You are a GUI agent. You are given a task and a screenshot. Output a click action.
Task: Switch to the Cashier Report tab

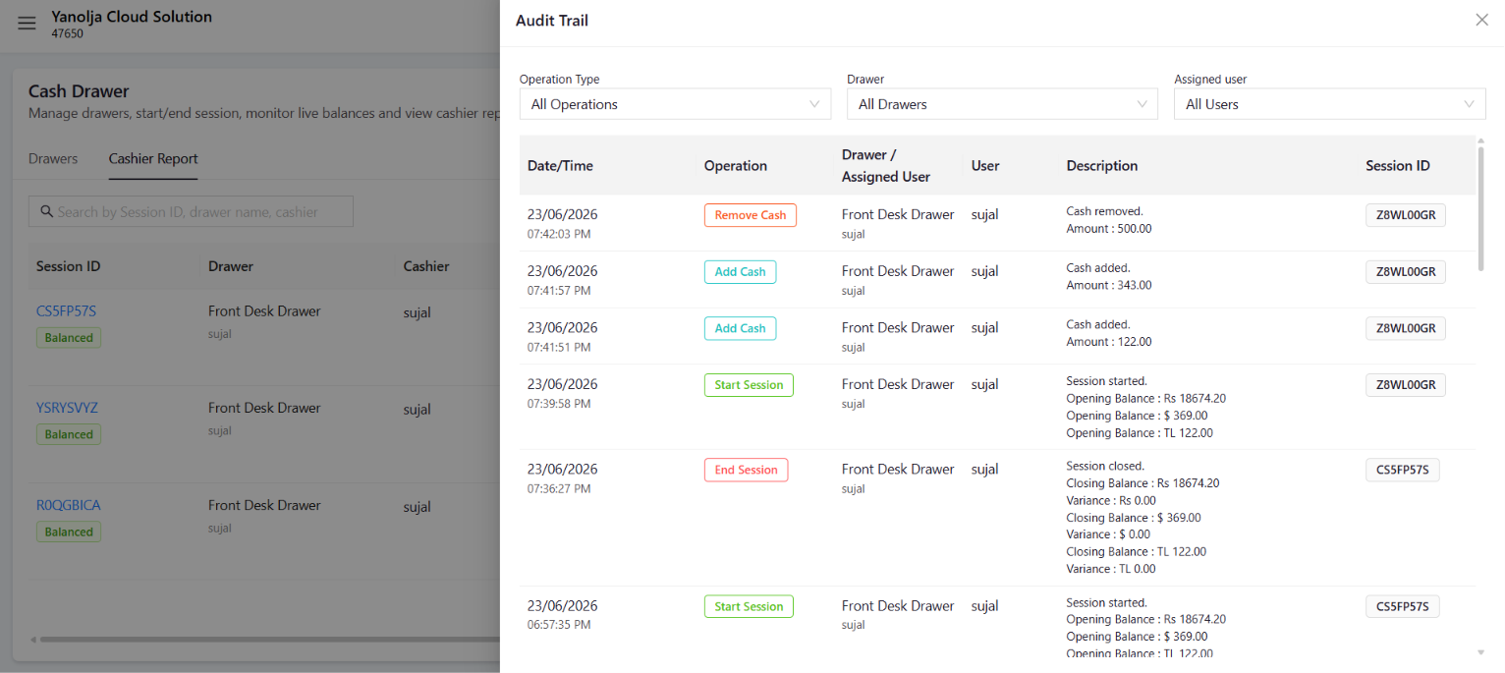(153, 158)
